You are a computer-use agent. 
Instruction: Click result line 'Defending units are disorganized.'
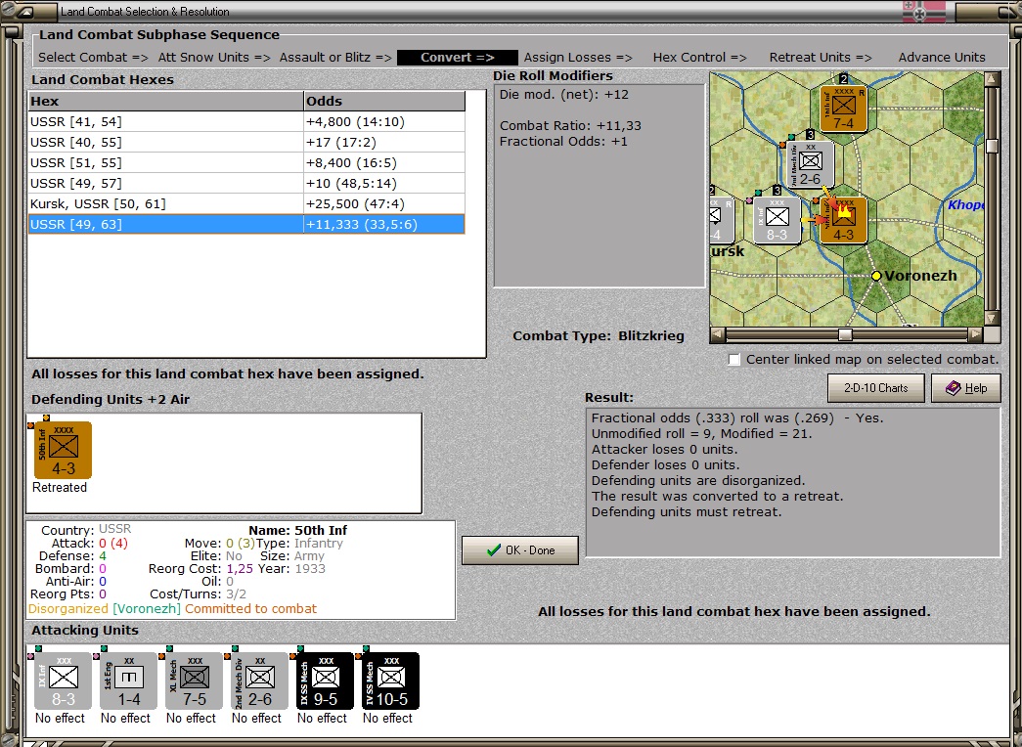click(x=698, y=480)
